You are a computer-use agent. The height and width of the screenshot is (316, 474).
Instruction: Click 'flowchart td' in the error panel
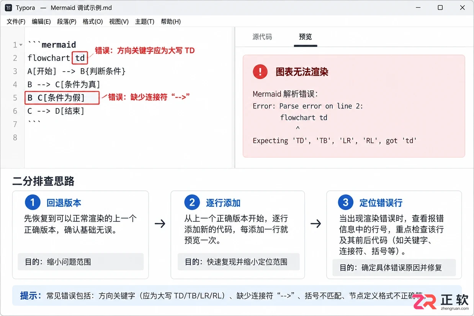coord(304,118)
